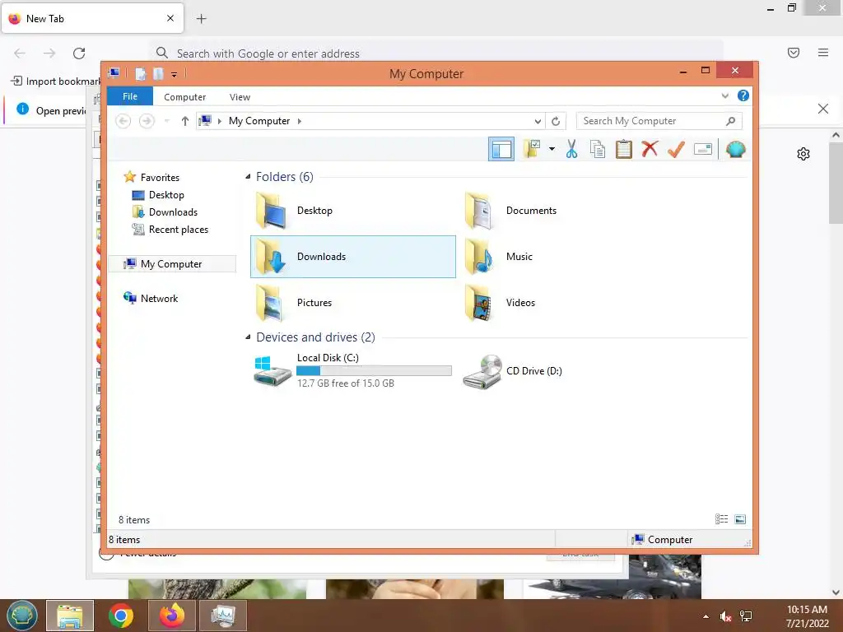Viewport: 843px width, 632px height.
Task: Open recent locations dropdown arrow
Action: [x=166, y=121]
